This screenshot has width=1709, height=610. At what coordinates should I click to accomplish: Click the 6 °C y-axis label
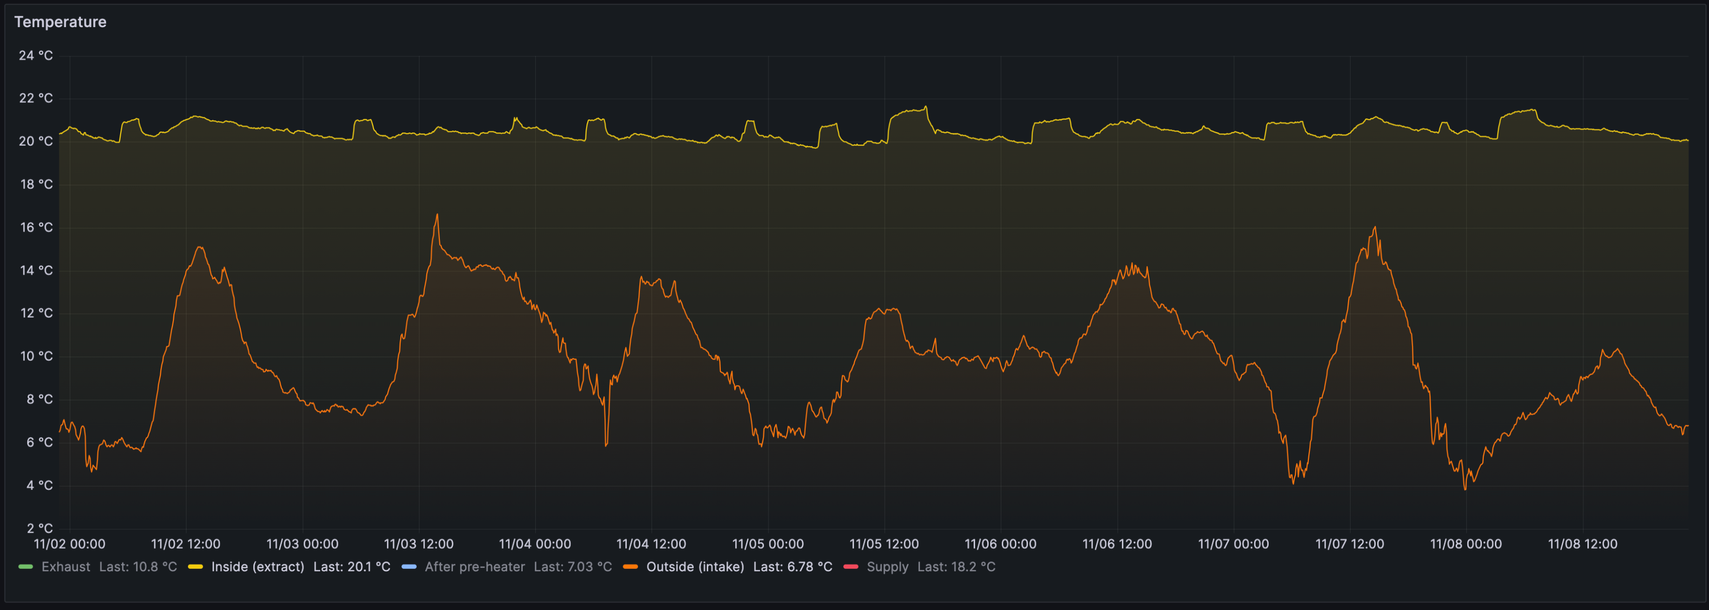tap(39, 442)
